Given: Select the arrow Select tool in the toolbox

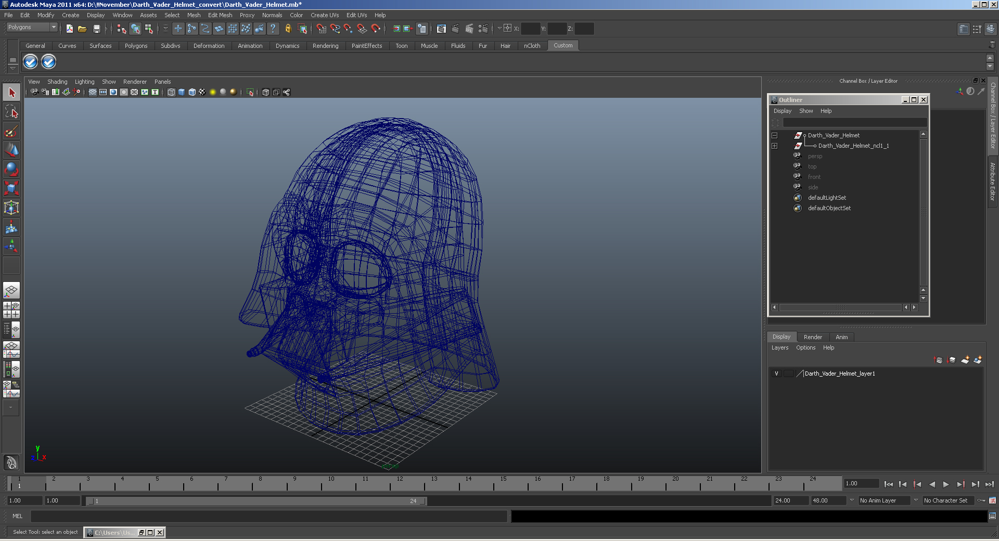Looking at the screenshot, I should [11, 93].
